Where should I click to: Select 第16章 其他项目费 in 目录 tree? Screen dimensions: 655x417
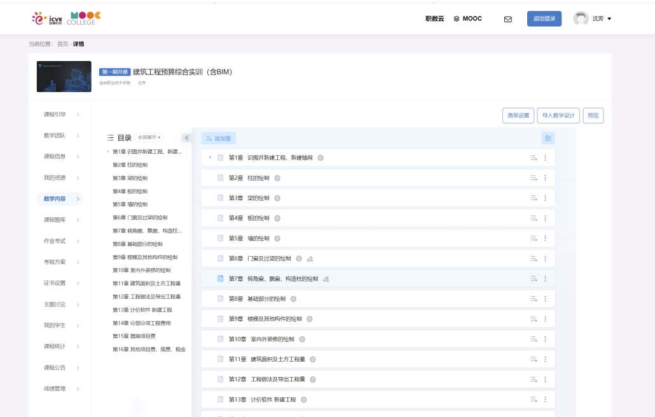149,350
